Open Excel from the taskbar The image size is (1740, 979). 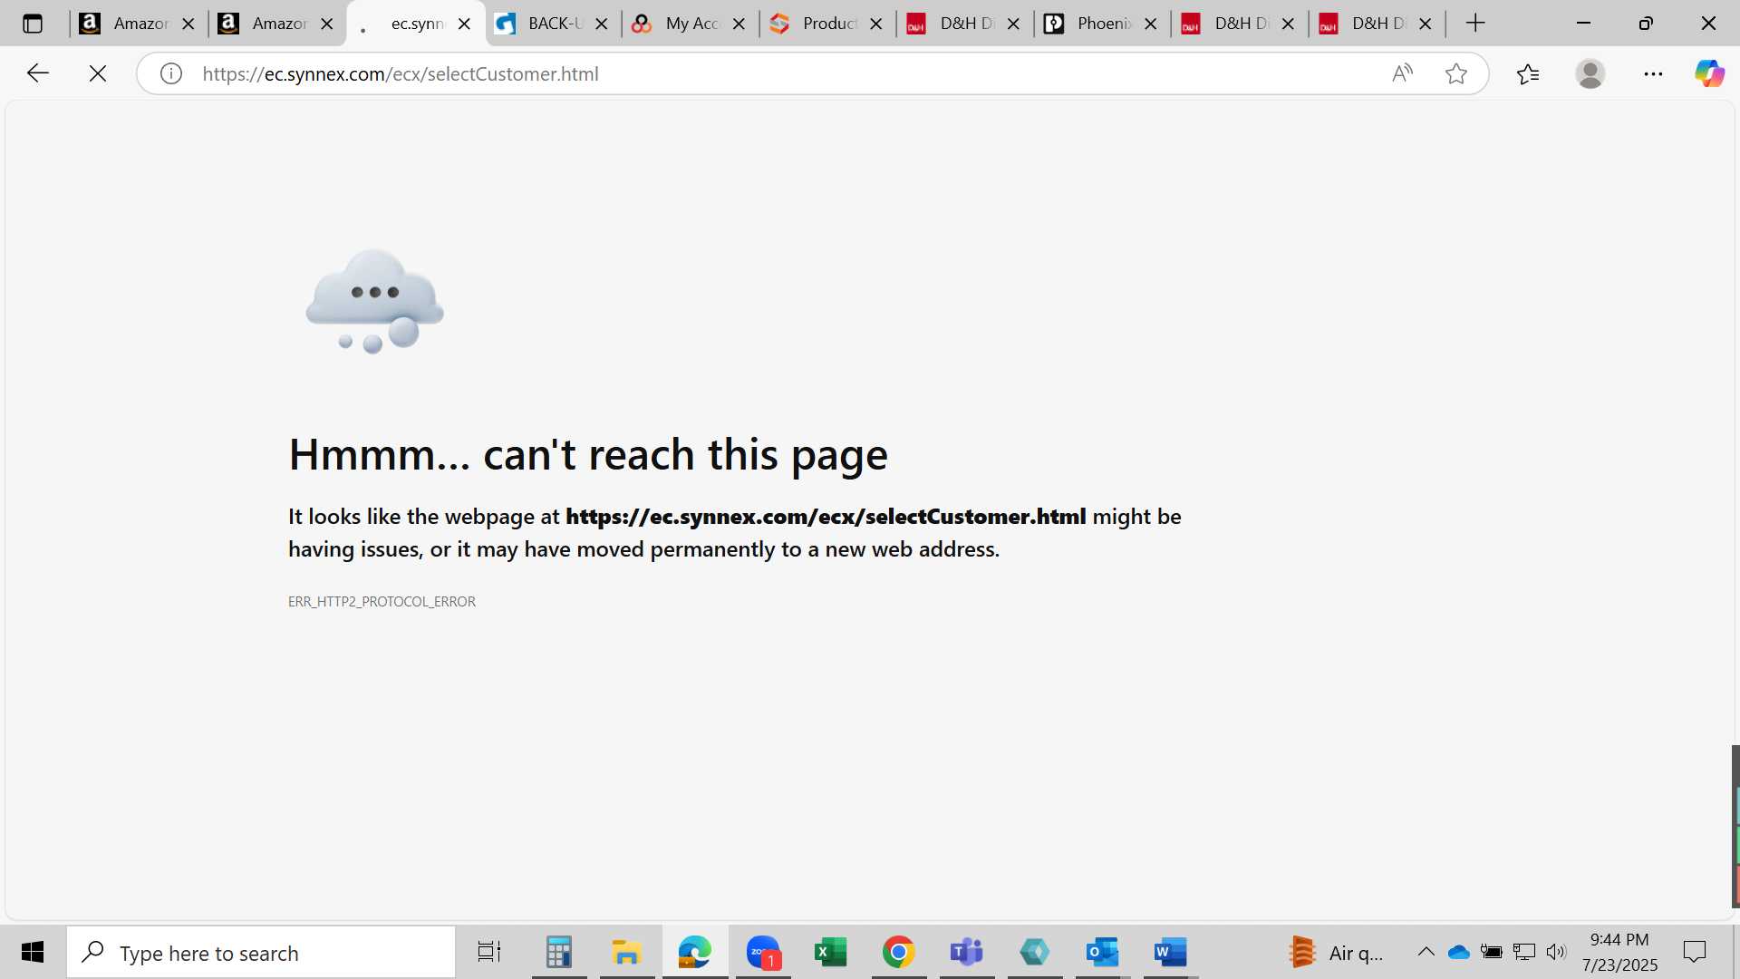[x=831, y=952]
